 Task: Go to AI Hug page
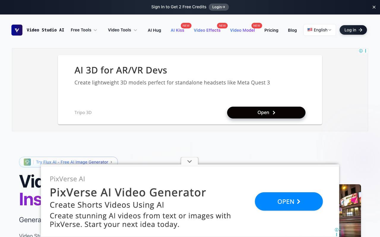pos(154,30)
